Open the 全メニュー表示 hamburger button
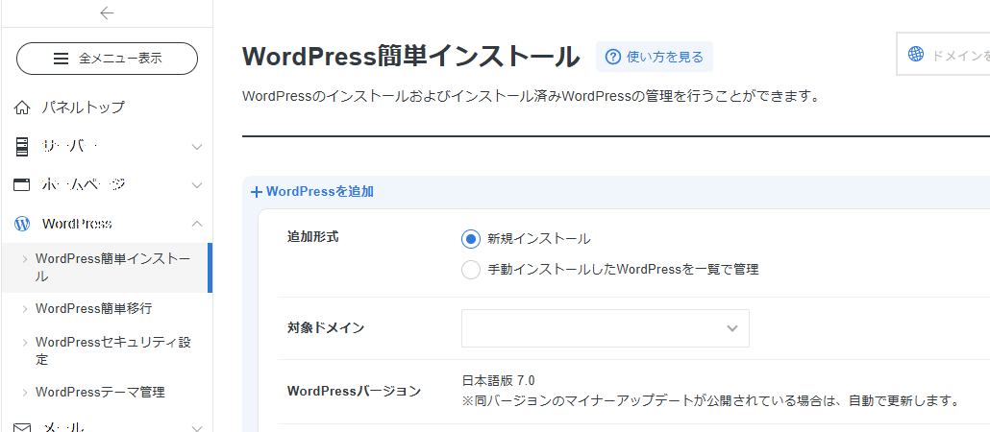This screenshot has width=990, height=432. pos(107,59)
